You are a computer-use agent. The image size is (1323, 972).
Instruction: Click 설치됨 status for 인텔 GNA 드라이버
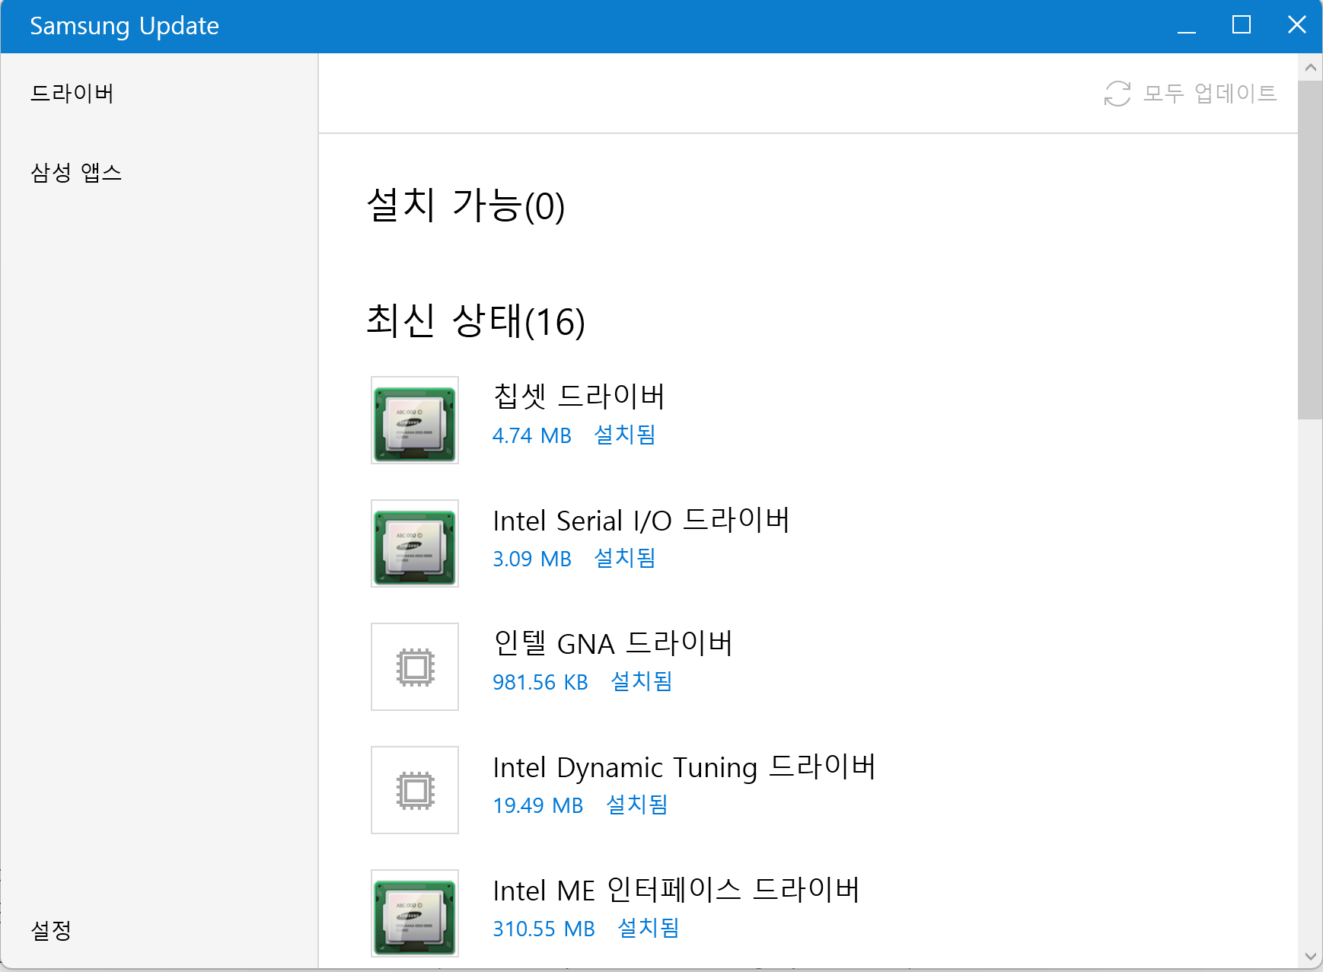tap(642, 681)
